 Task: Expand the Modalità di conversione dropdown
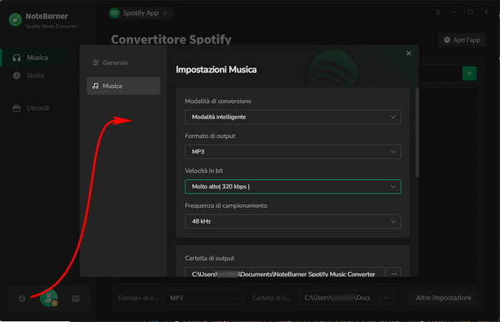(x=292, y=117)
